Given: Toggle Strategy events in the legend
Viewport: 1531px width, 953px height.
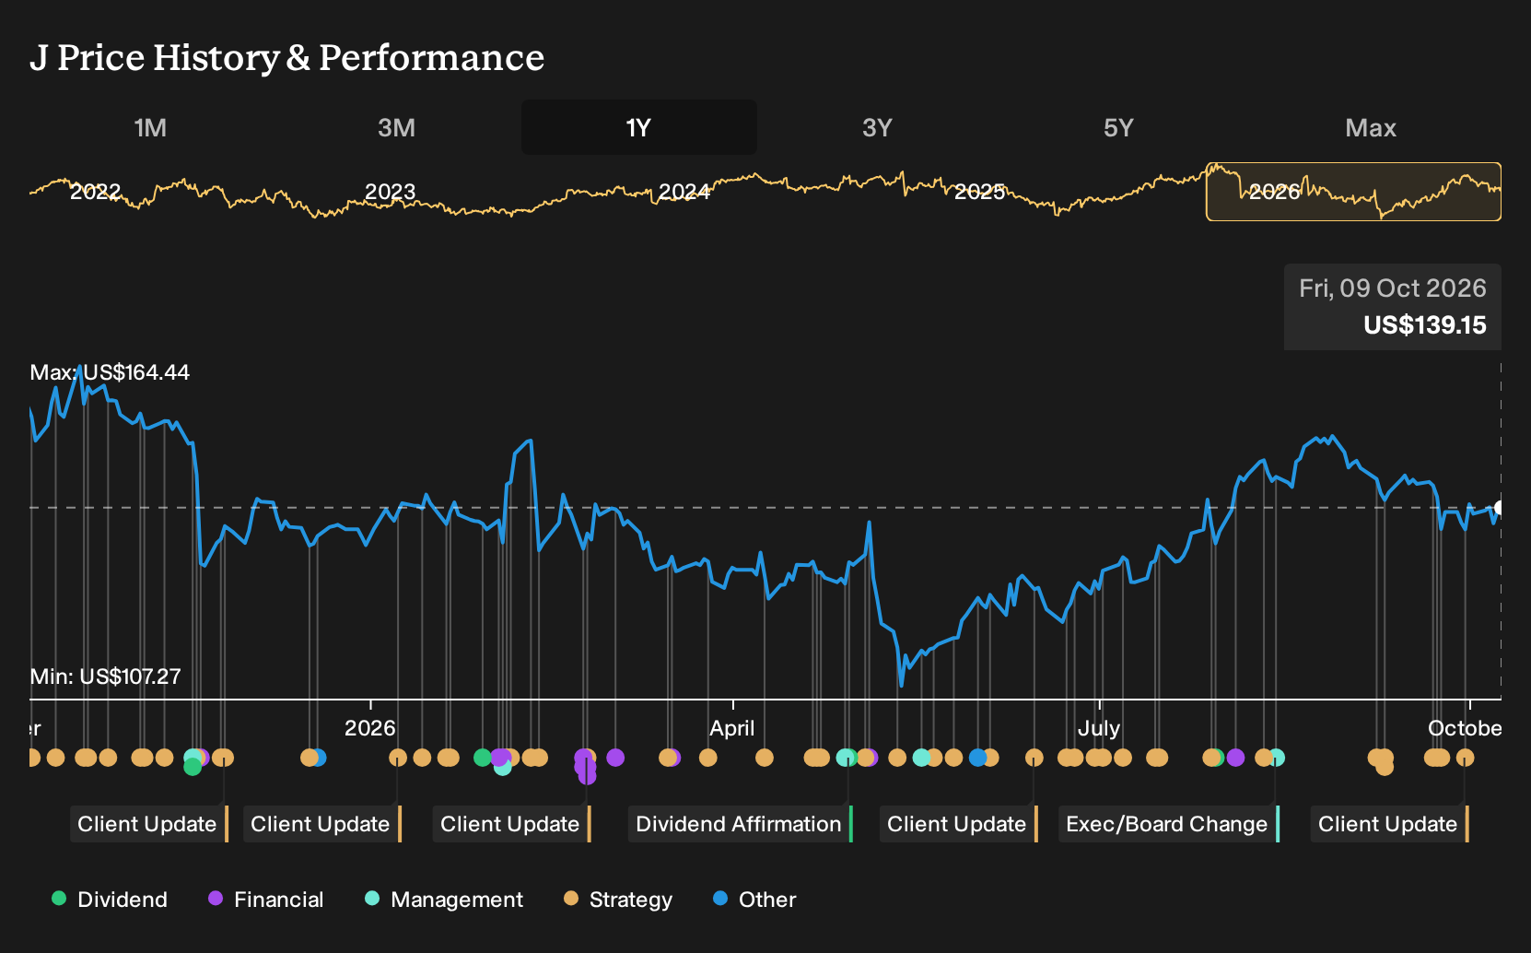Looking at the screenshot, I should click(x=618, y=900).
